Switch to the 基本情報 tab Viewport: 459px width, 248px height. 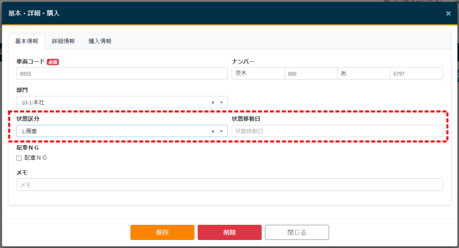(x=26, y=42)
